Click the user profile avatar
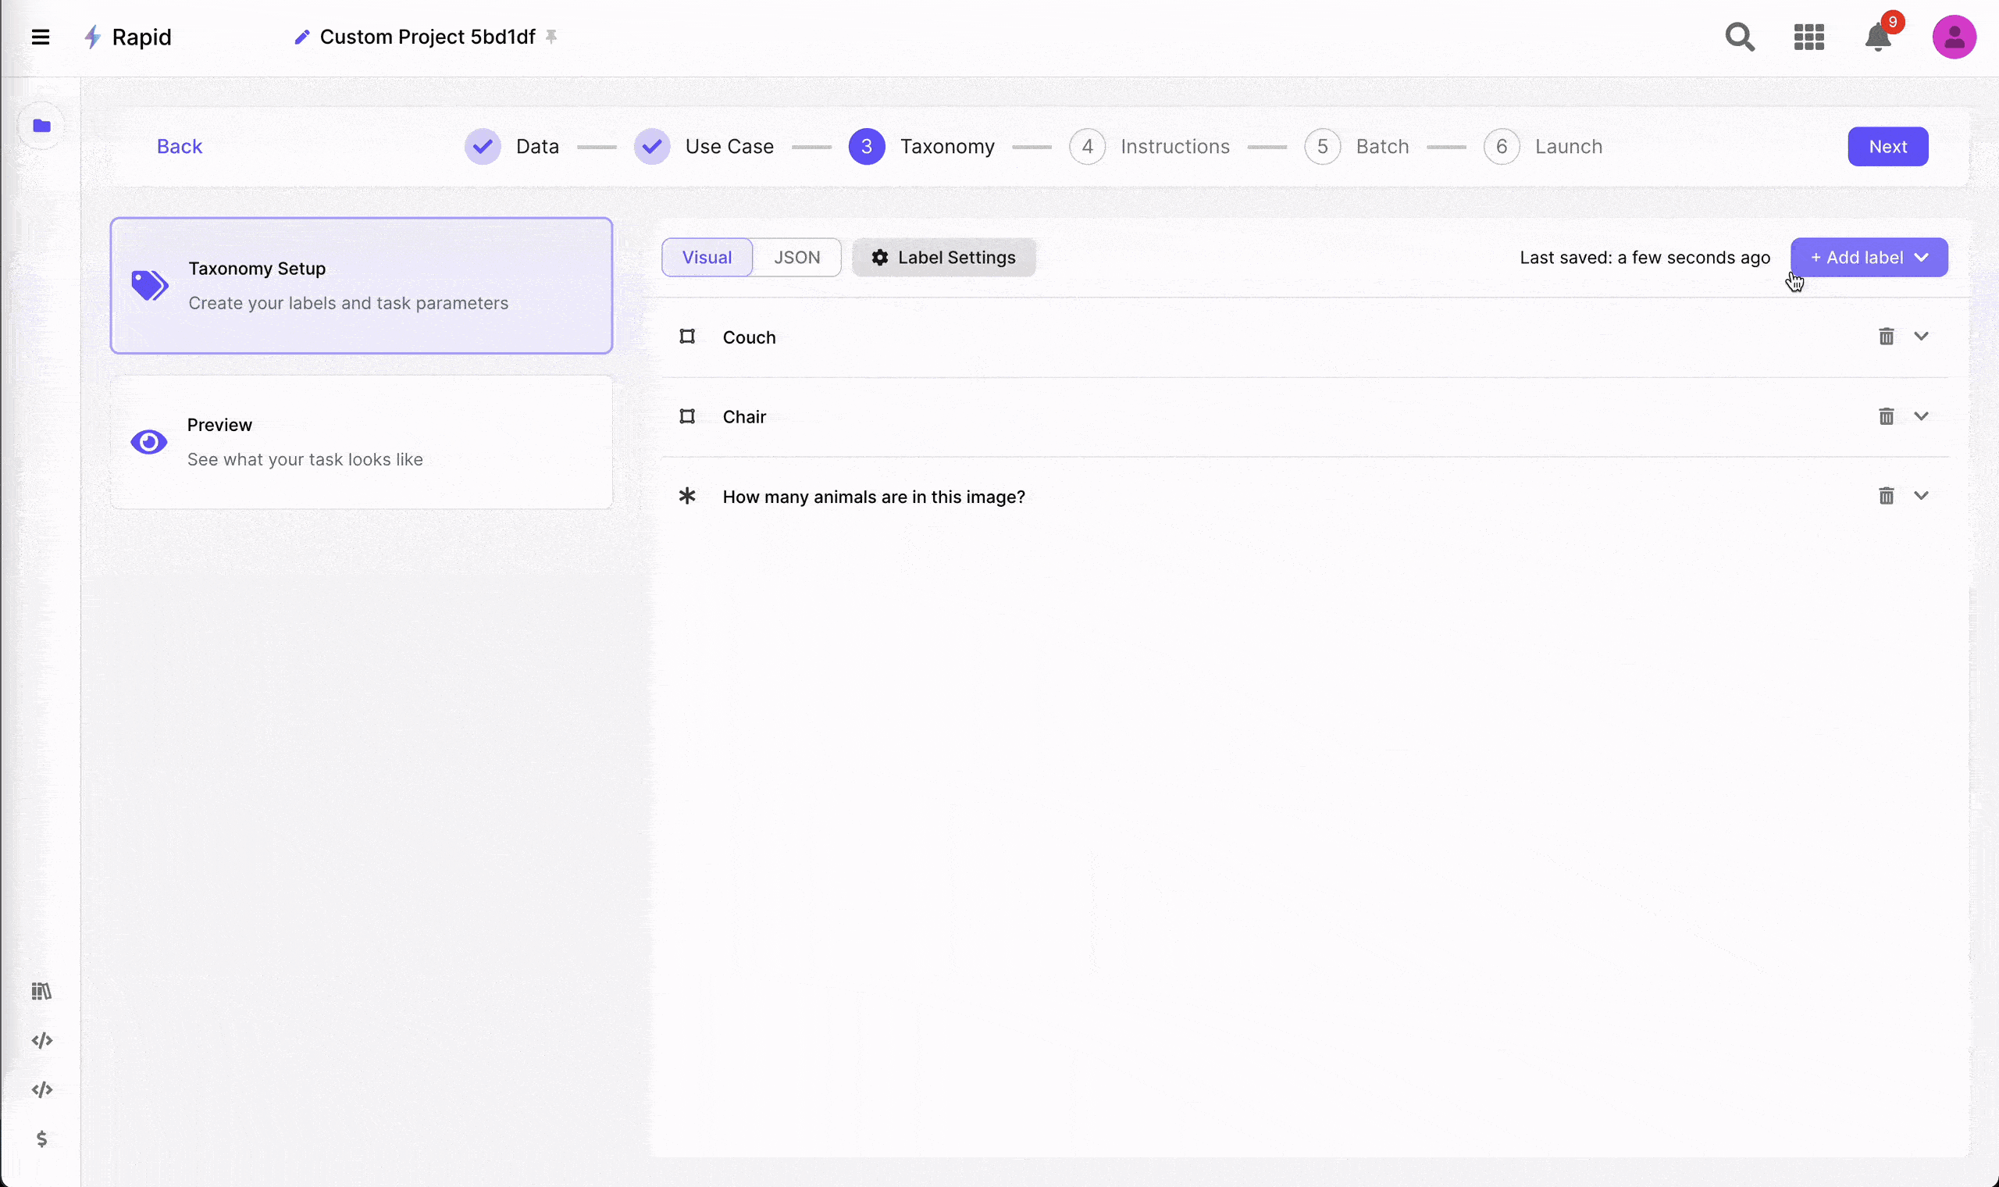 tap(1954, 37)
